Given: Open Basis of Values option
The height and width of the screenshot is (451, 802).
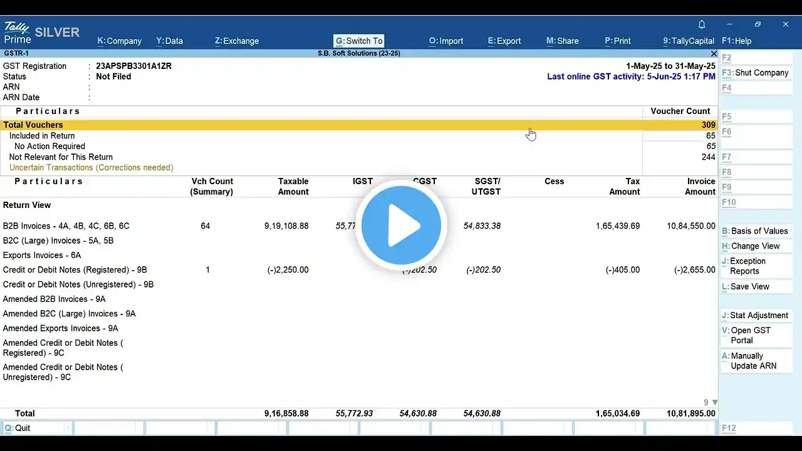Looking at the screenshot, I should 756,231.
